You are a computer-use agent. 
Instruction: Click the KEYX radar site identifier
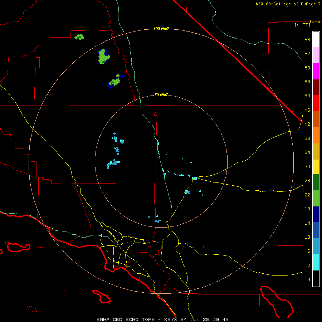[x=170, y=319]
